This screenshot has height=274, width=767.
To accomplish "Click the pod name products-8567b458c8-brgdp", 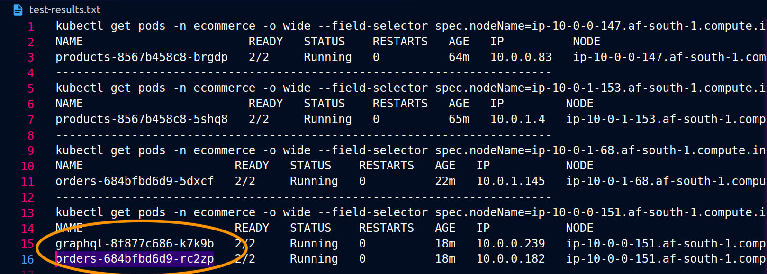I will pos(142,57).
